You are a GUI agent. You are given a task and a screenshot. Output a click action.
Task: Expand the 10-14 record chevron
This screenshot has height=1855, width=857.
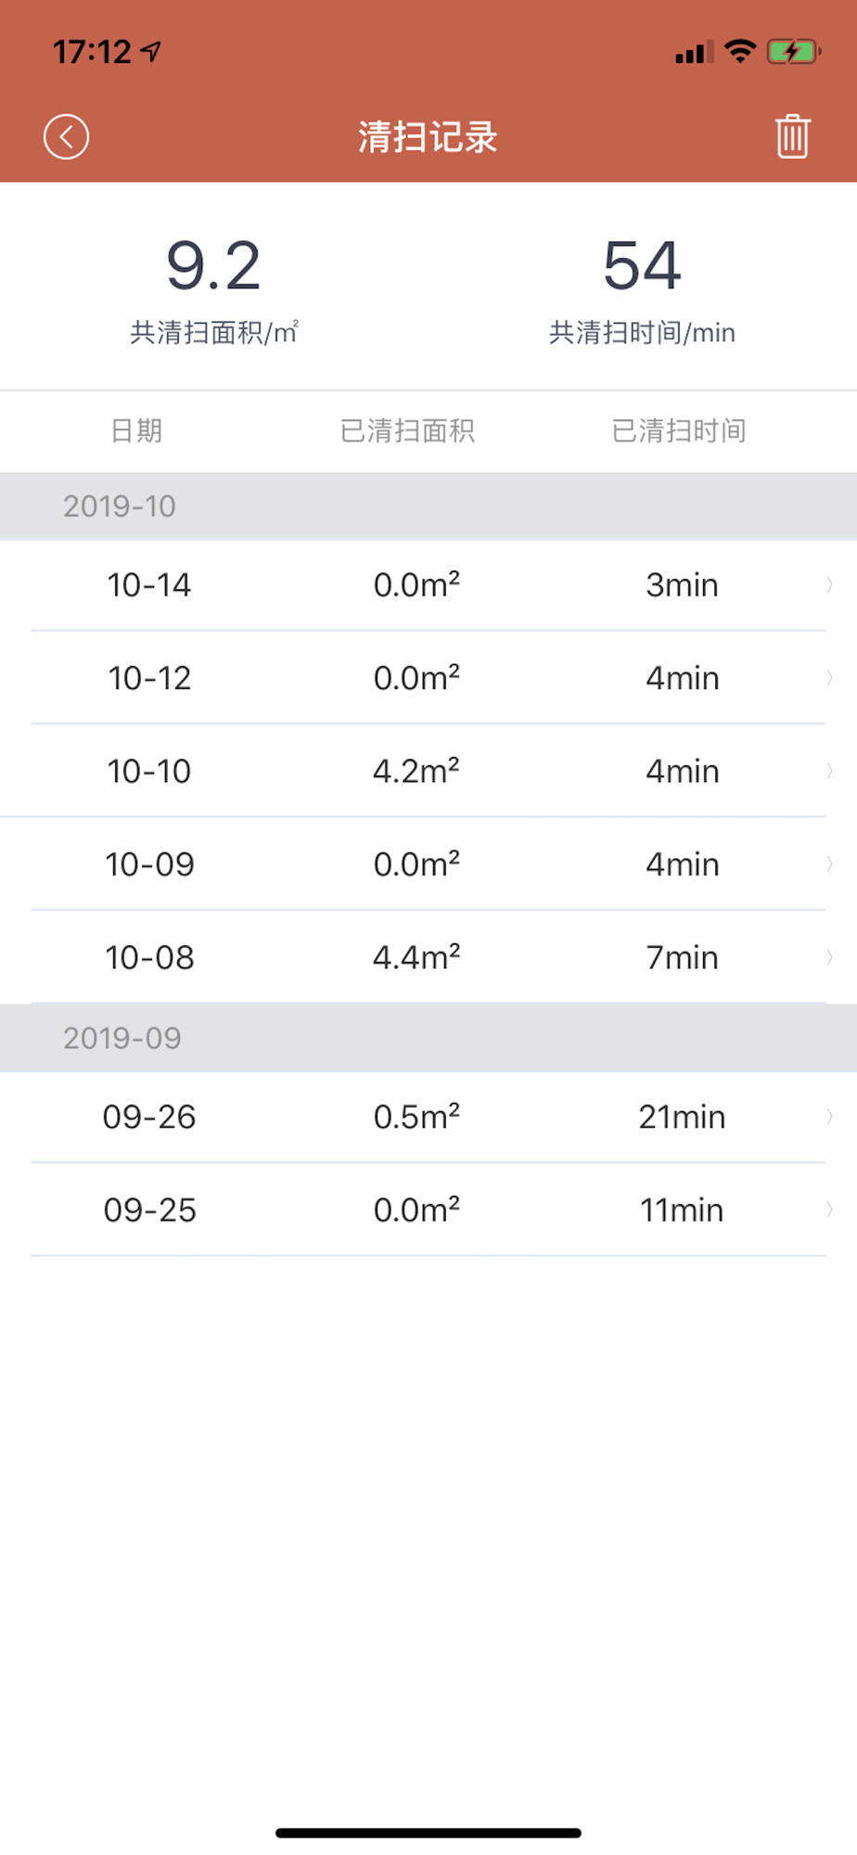pyautogui.click(x=829, y=584)
